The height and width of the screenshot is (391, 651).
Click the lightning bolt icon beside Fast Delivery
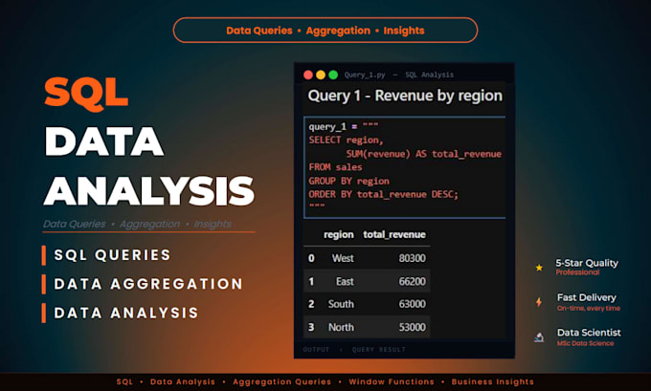(539, 302)
